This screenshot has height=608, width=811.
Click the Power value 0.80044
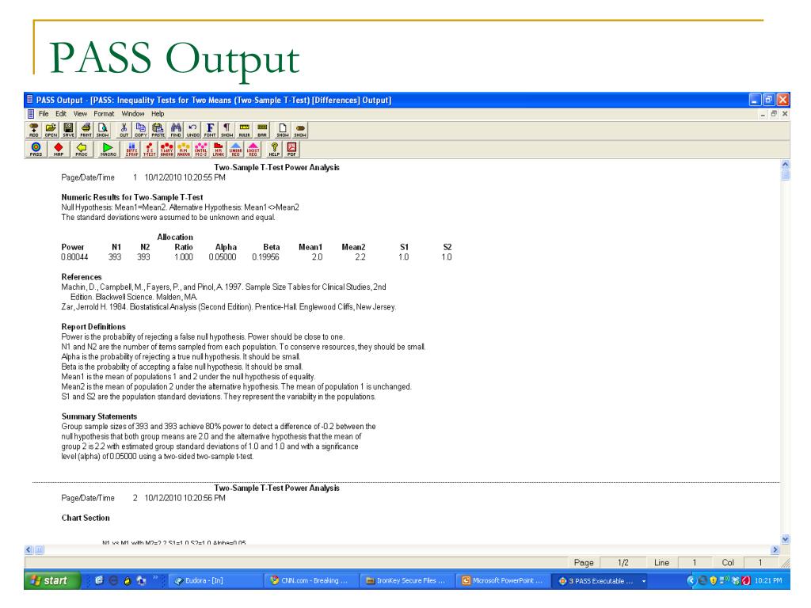[x=74, y=257]
